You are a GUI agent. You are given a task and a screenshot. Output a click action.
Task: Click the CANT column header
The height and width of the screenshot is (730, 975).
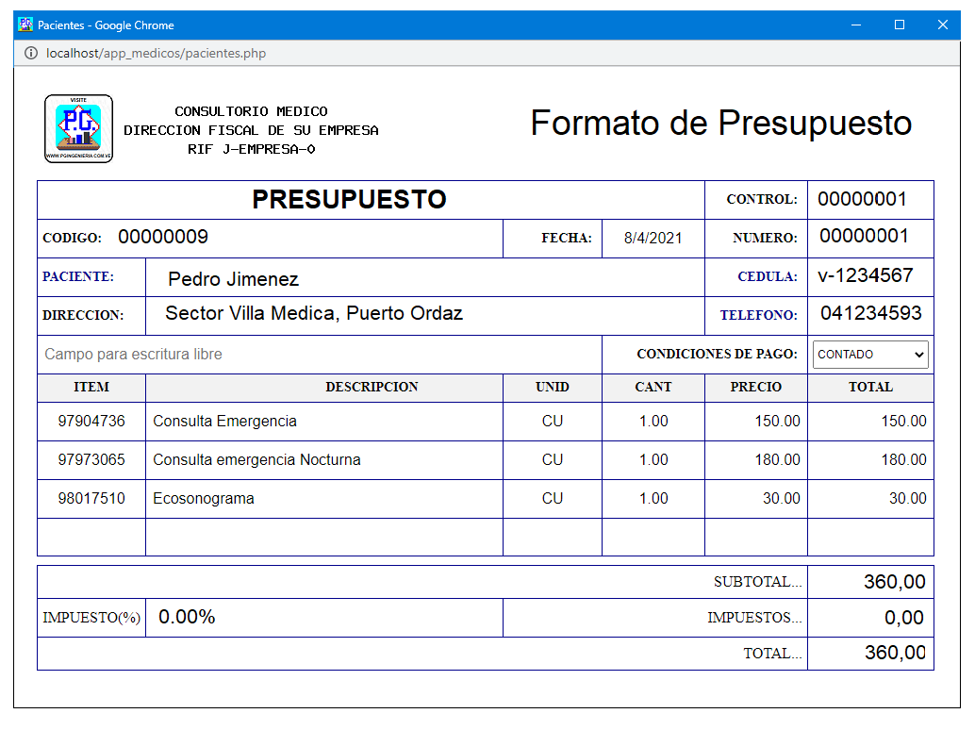[653, 388]
